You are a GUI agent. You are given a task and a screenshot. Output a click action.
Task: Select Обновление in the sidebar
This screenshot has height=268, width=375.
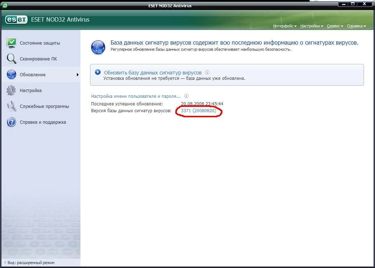tap(41, 75)
